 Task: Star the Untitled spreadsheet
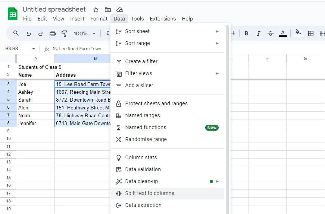click(96, 10)
